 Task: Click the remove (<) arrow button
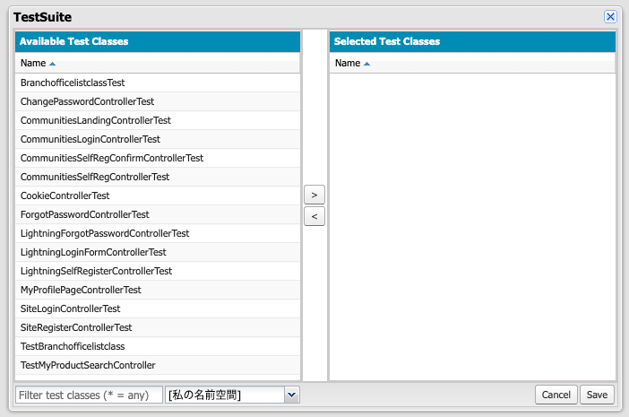tap(314, 216)
